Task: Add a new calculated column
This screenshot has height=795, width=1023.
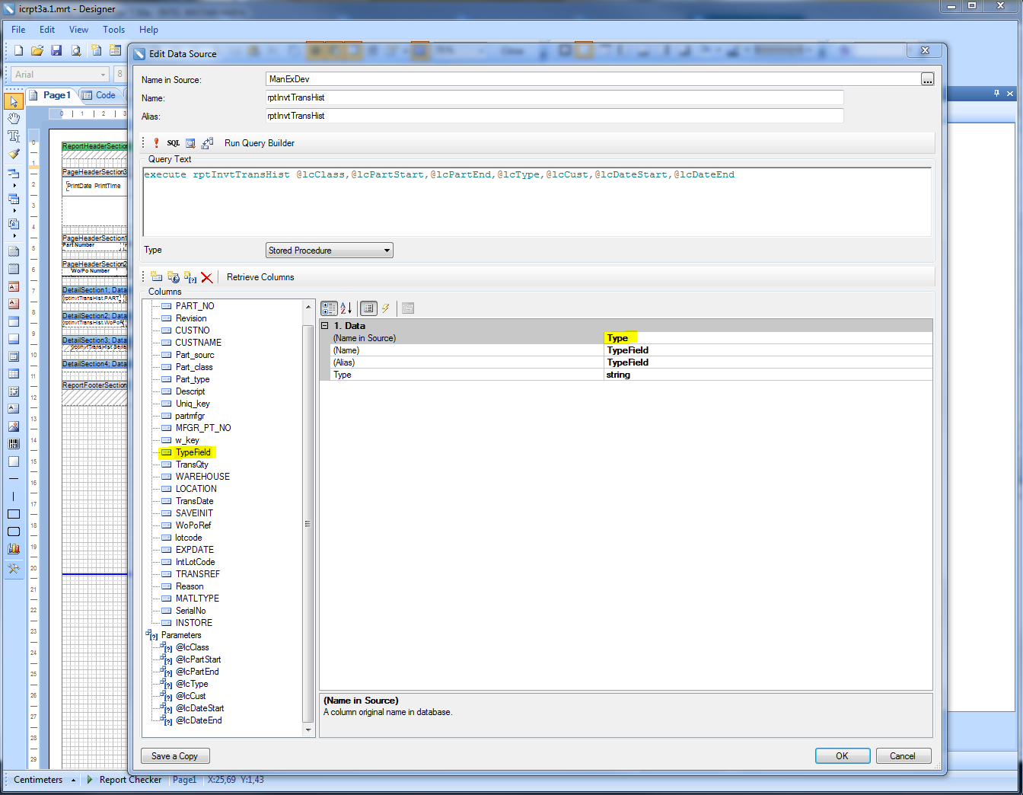Action: coord(173,277)
